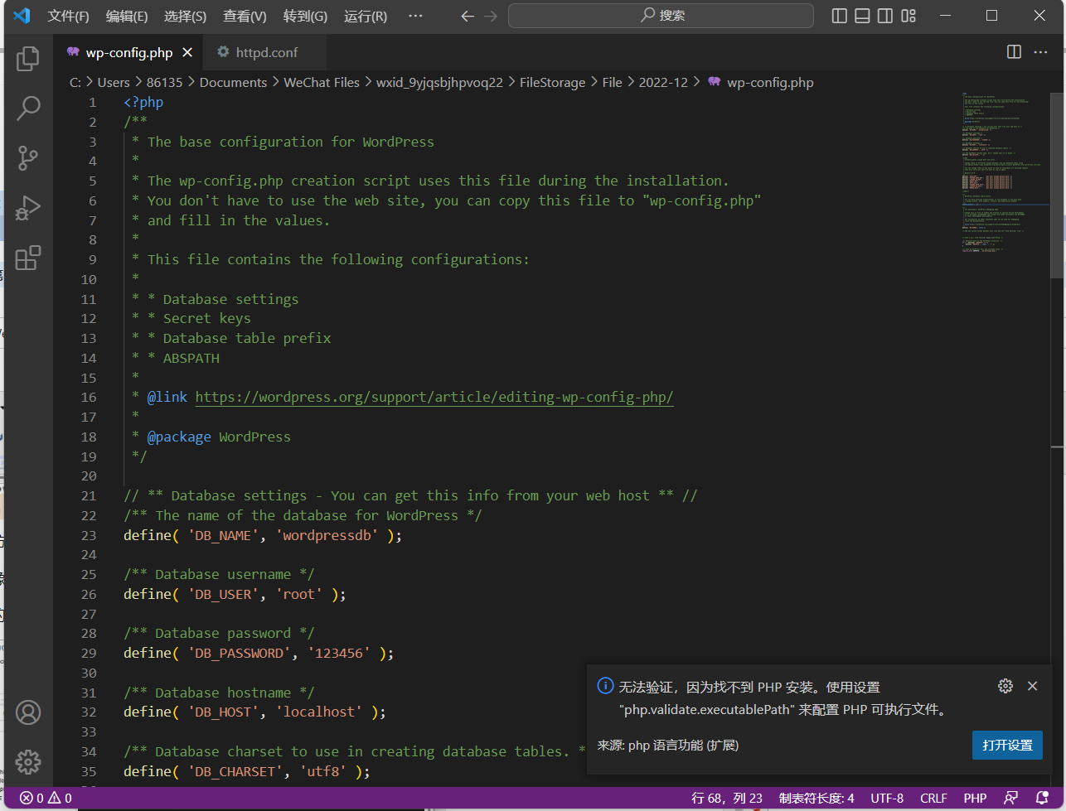Viewport: 1066px width, 811px height.
Task: Open the Accounts menu in activity bar
Action: pos(28,712)
